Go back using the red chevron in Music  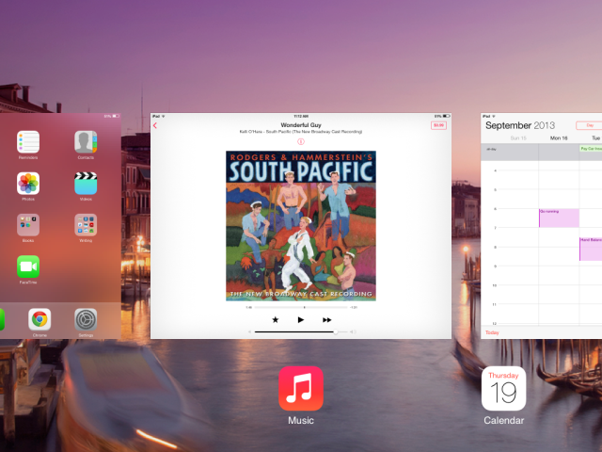click(x=155, y=125)
